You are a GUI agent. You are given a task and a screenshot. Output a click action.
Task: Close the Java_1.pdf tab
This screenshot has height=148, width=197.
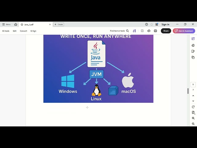point(50,24)
